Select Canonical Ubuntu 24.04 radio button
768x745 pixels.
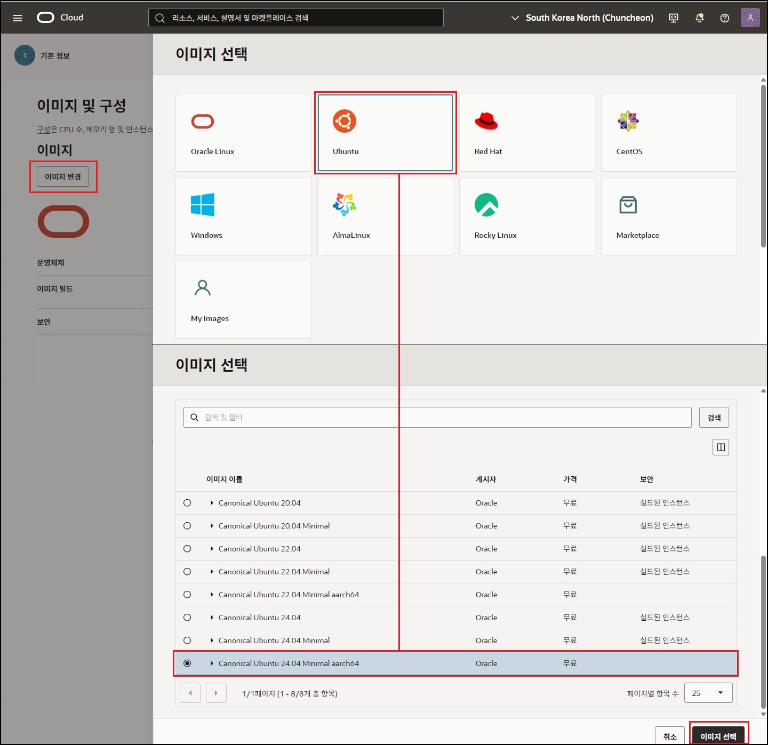point(187,618)
